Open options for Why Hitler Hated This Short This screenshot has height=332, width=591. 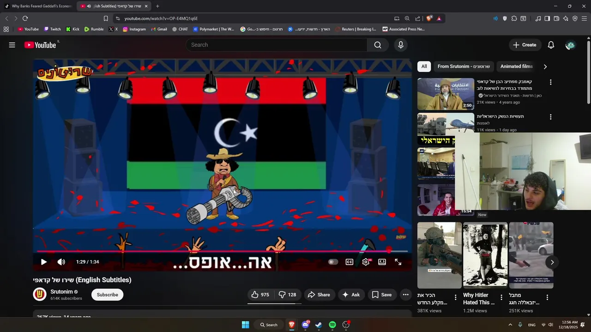point(501,297)
